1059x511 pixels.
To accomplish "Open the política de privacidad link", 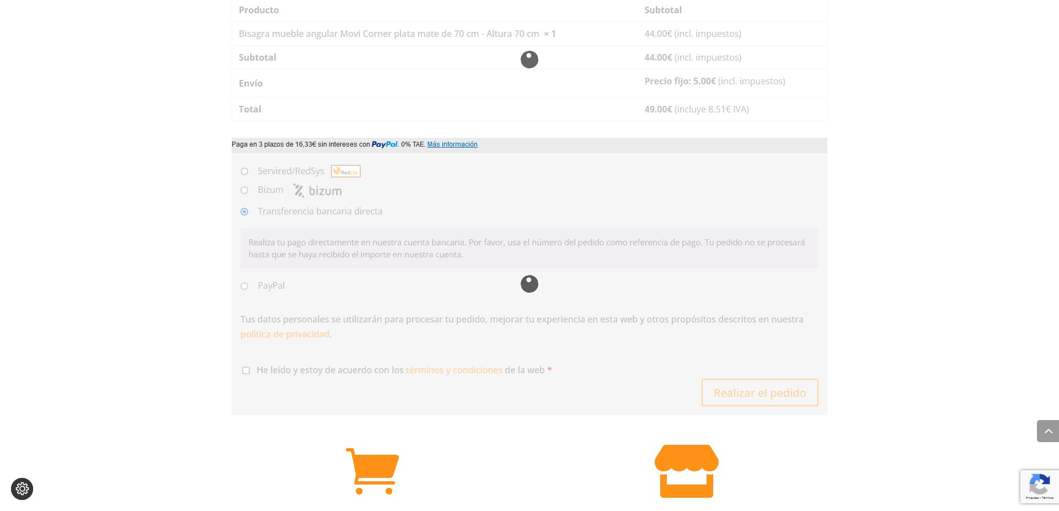I will [285, 334].
